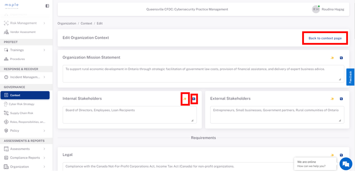Click the Organization breadcrumb link
The height and width of the screenshot is (175, 355).
tap(67, 24)
